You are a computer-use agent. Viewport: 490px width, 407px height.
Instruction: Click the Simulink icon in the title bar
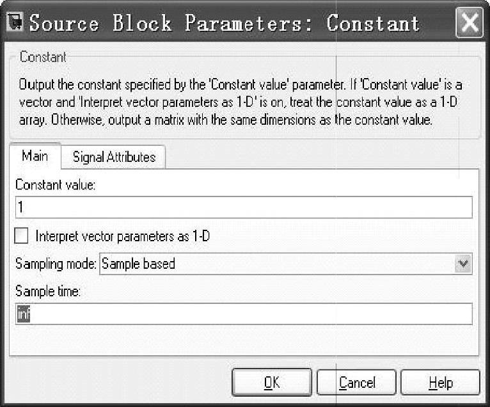click(14, 24)
